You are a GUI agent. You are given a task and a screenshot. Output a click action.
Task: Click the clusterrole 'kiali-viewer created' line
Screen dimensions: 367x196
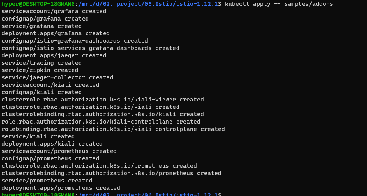coord(103,100)
